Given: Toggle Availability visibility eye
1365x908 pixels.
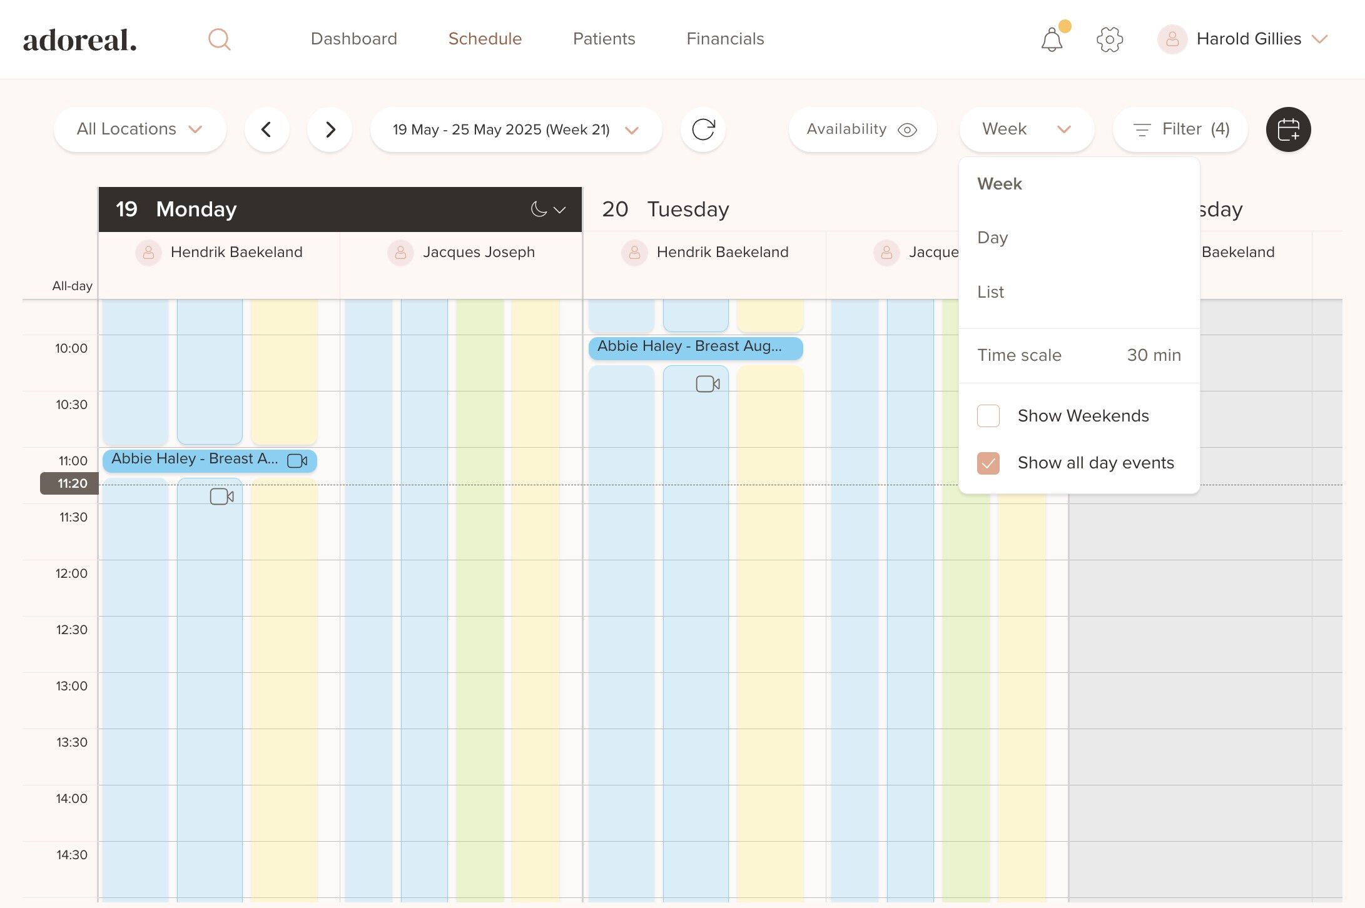Looking at the screenshot, I should pyautogui.click(x=906, y=129).
